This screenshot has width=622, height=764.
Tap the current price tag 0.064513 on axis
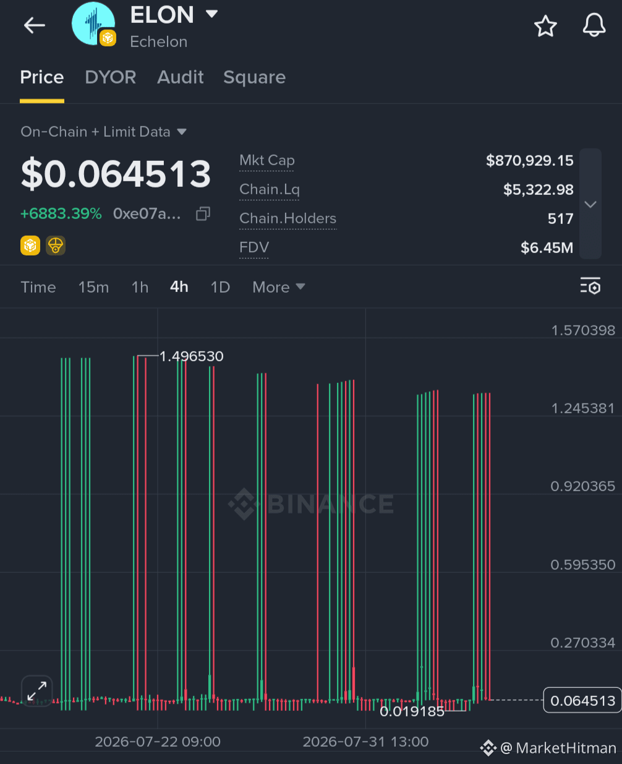pos(583,700)
